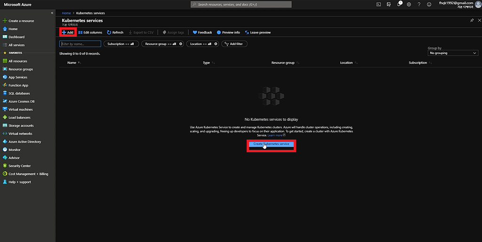Open the Dashboard sidebar item
482x242 pixels.
pos(16,37)
